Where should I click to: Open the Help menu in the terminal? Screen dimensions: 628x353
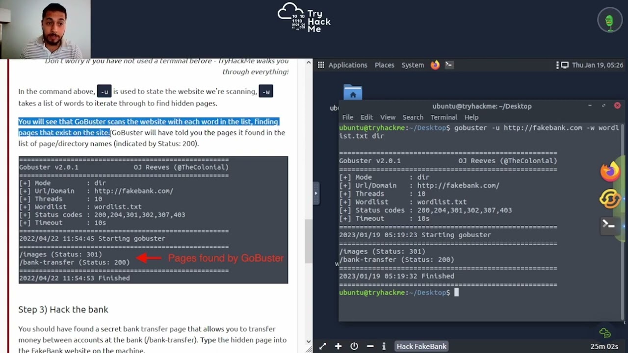pos(471,117)
